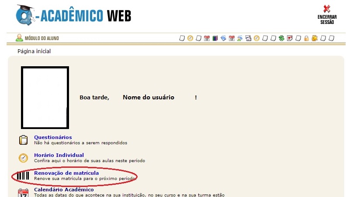Open the Questionários link

(53, 137)
